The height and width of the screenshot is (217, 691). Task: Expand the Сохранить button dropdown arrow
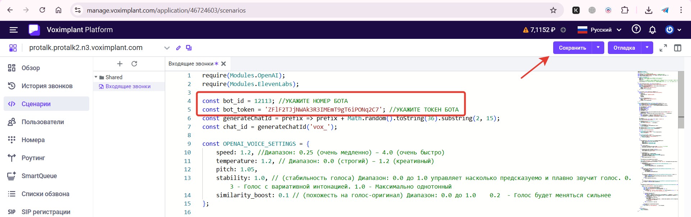point(598,48)
